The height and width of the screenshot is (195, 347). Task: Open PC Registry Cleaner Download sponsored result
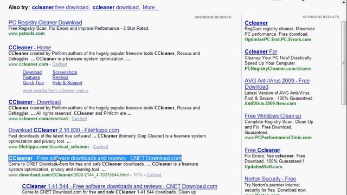pyautogui.click(x=45, y=23)
